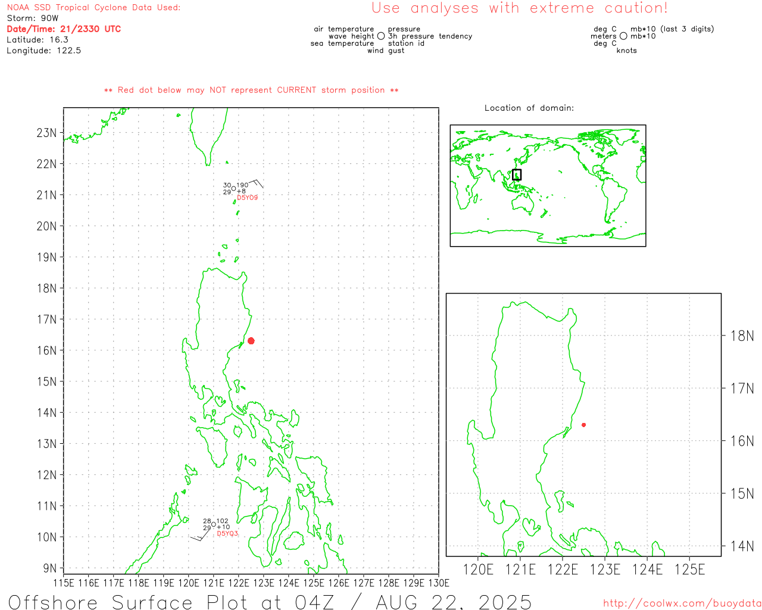Click the red storm position dot on main map
Screen dimensions: 762x610
click(251, 341)
